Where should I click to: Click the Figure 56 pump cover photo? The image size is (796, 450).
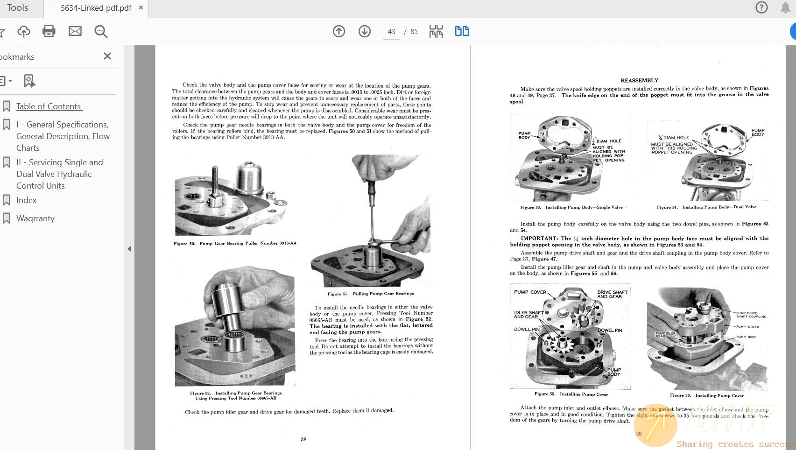[x=707, y=338]
